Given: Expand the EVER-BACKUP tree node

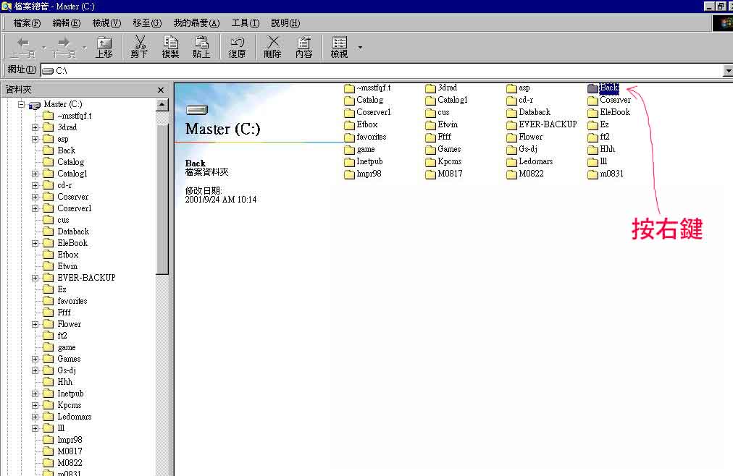Looking at the screenshot, I should click(x=35, y=278).
